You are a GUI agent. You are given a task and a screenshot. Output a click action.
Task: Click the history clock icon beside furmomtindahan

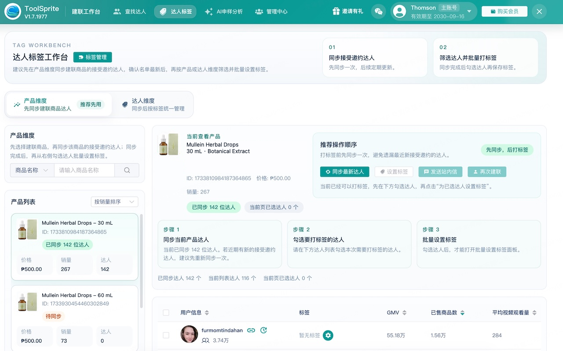coord(263,330)
